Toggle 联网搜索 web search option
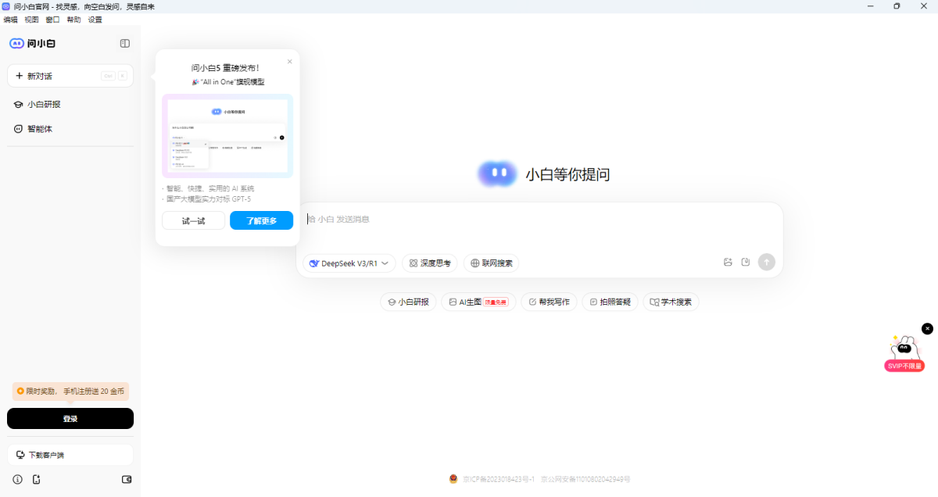Image resolution: width=938 pixels, height=497 pixels. (491, 263)
